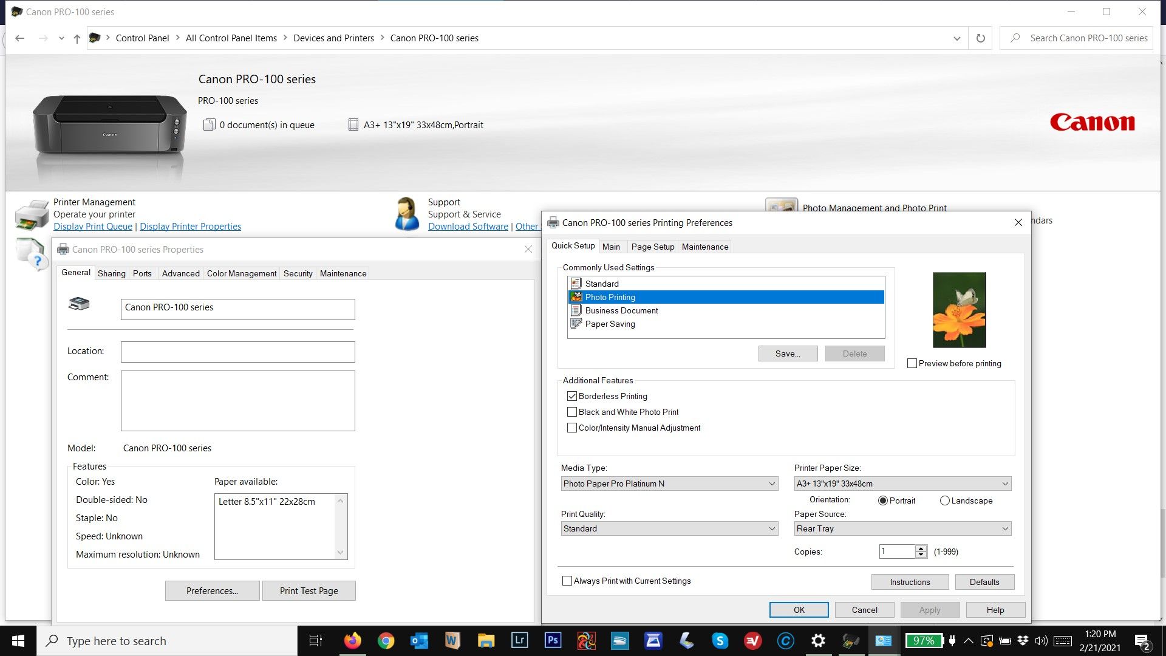Click the Print Test Page button

309,590
